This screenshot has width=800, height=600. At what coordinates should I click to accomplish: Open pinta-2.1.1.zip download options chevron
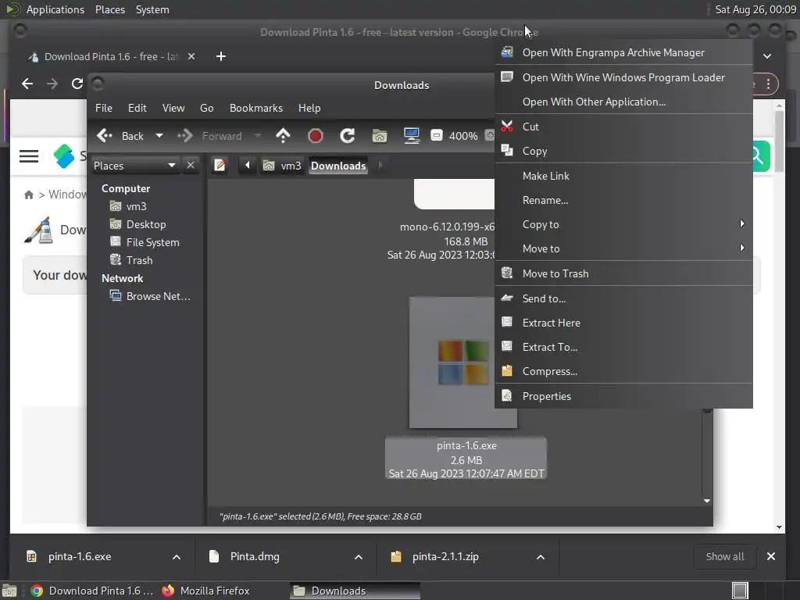pyautogui.click(x=541, y=557)
